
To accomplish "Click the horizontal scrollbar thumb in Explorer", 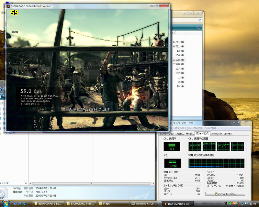I will click(x=91, y=184).
